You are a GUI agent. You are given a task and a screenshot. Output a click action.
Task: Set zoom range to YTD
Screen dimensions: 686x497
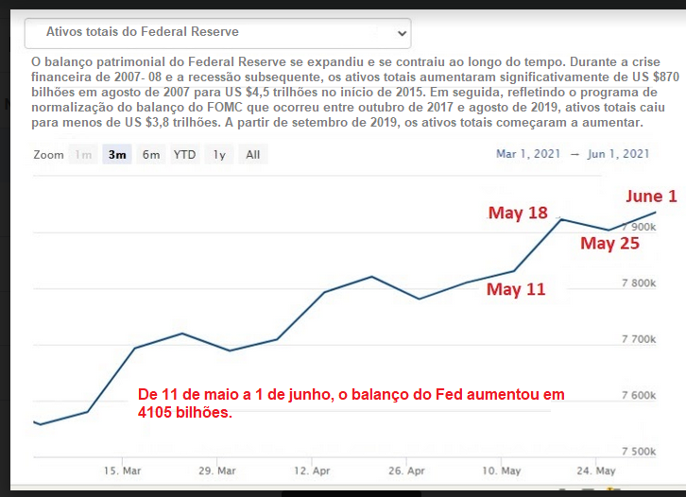pos(184,155)
